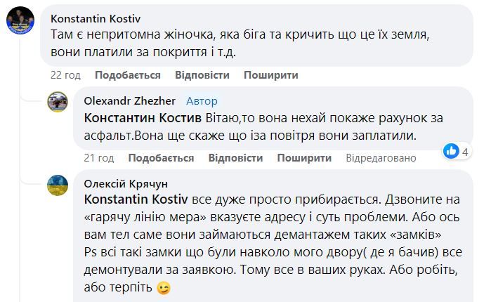
Task: Share Konstantin Kostiv's comment with Поширити
Action: click(x=271, y=75)
